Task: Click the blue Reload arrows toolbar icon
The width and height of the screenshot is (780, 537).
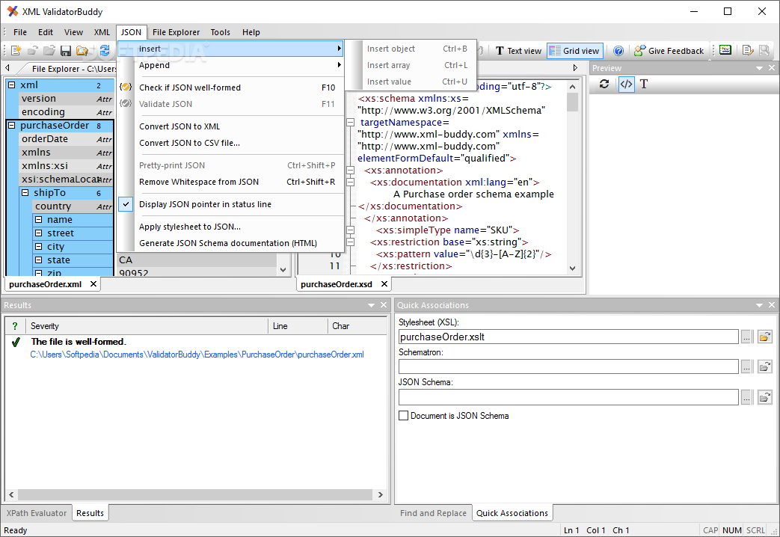Action: point(105,51)
